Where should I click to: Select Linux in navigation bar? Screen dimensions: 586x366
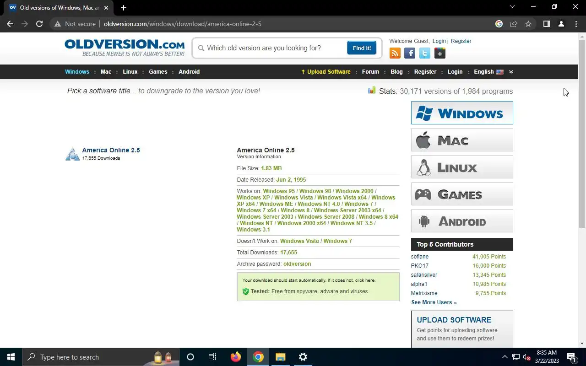pos(130,72)
